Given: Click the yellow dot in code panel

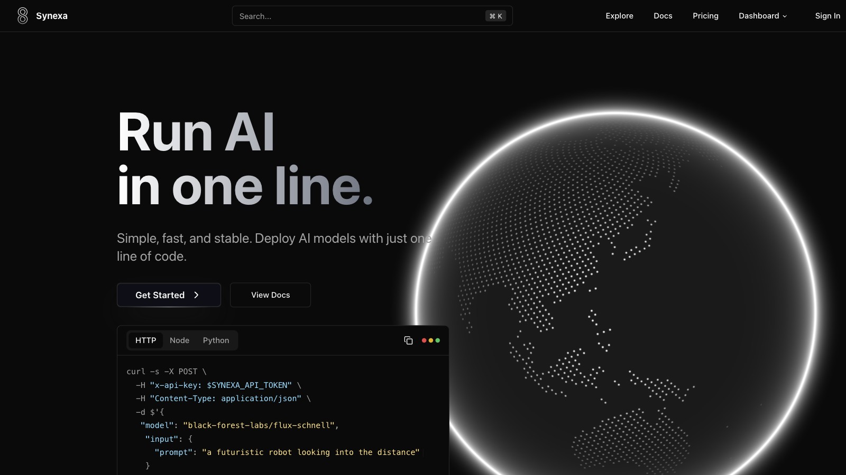Looking at the screenshot, I should point(431,340).
